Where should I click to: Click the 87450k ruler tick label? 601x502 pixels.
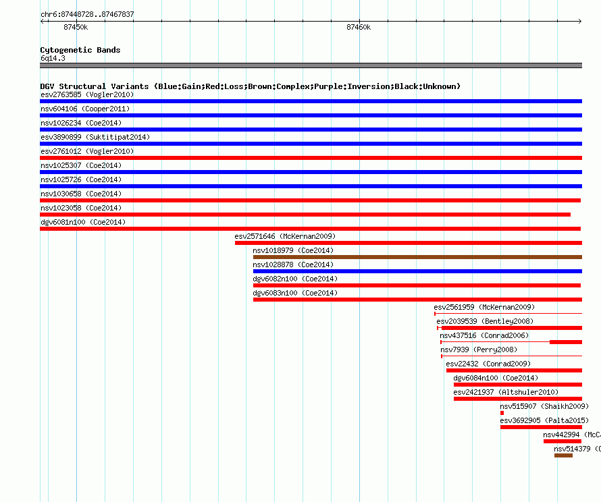(x=76, y=27)
